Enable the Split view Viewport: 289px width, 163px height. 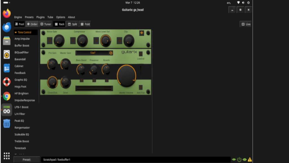(72, 24)
